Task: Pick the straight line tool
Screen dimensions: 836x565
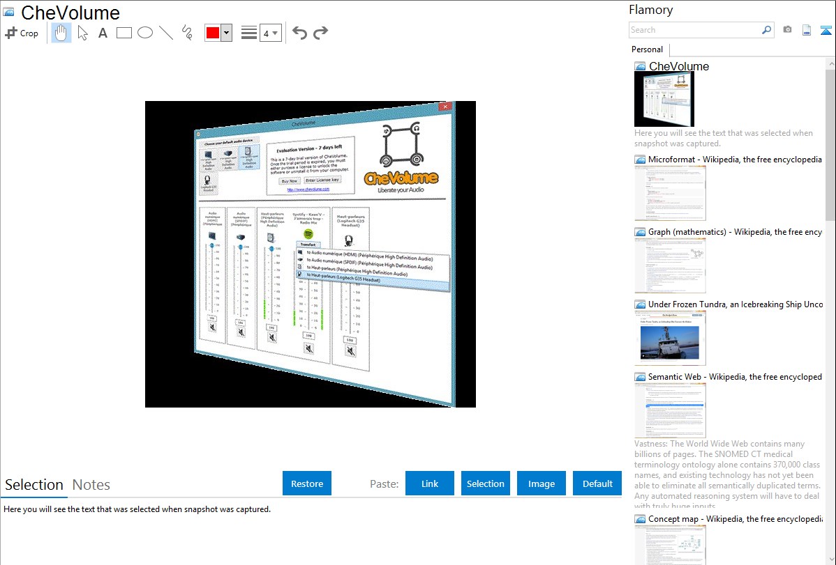Action: (x=166, y=33)
